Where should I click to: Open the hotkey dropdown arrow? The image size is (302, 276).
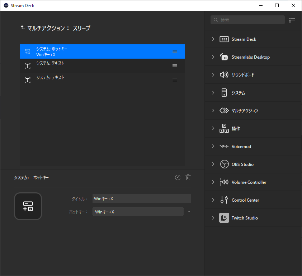(x=189, y=212)
